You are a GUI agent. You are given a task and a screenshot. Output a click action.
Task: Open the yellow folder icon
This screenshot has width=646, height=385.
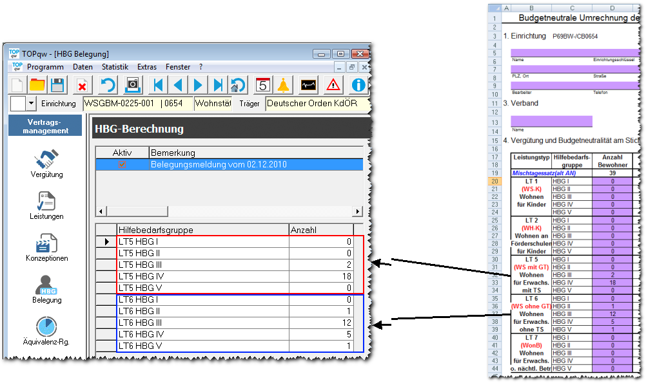[37, 85]
